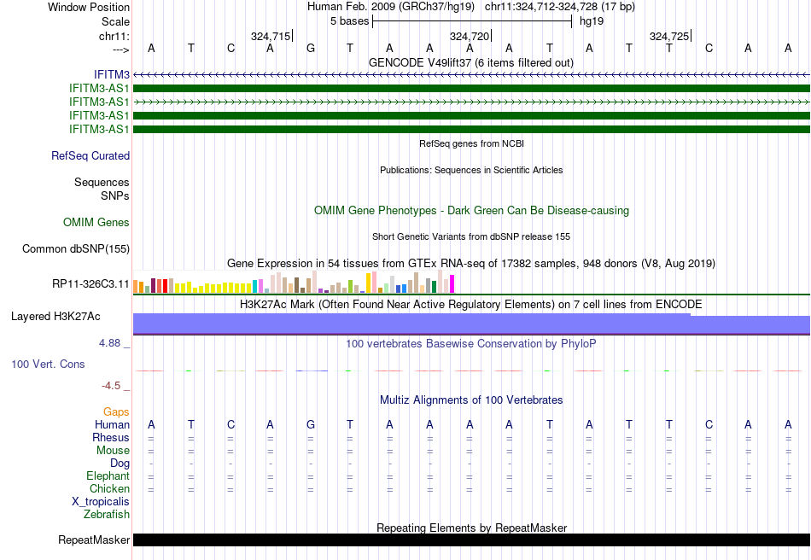Select the Chicken species label

point(109,488)
